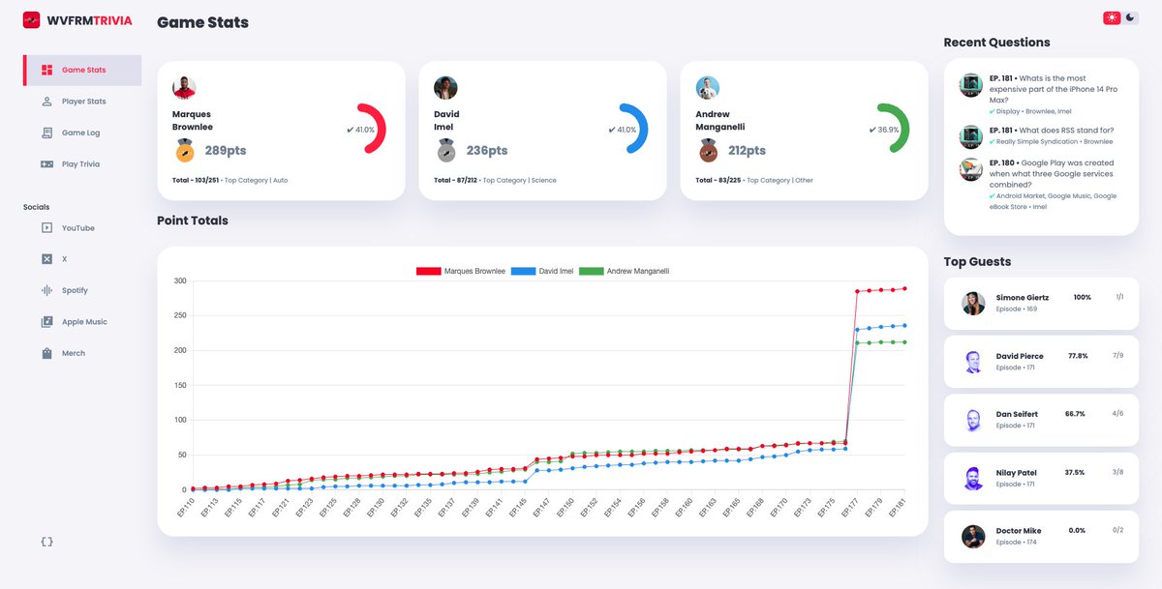Click the Point Totals heading
1162x589 pixels.
coord(193,221)
